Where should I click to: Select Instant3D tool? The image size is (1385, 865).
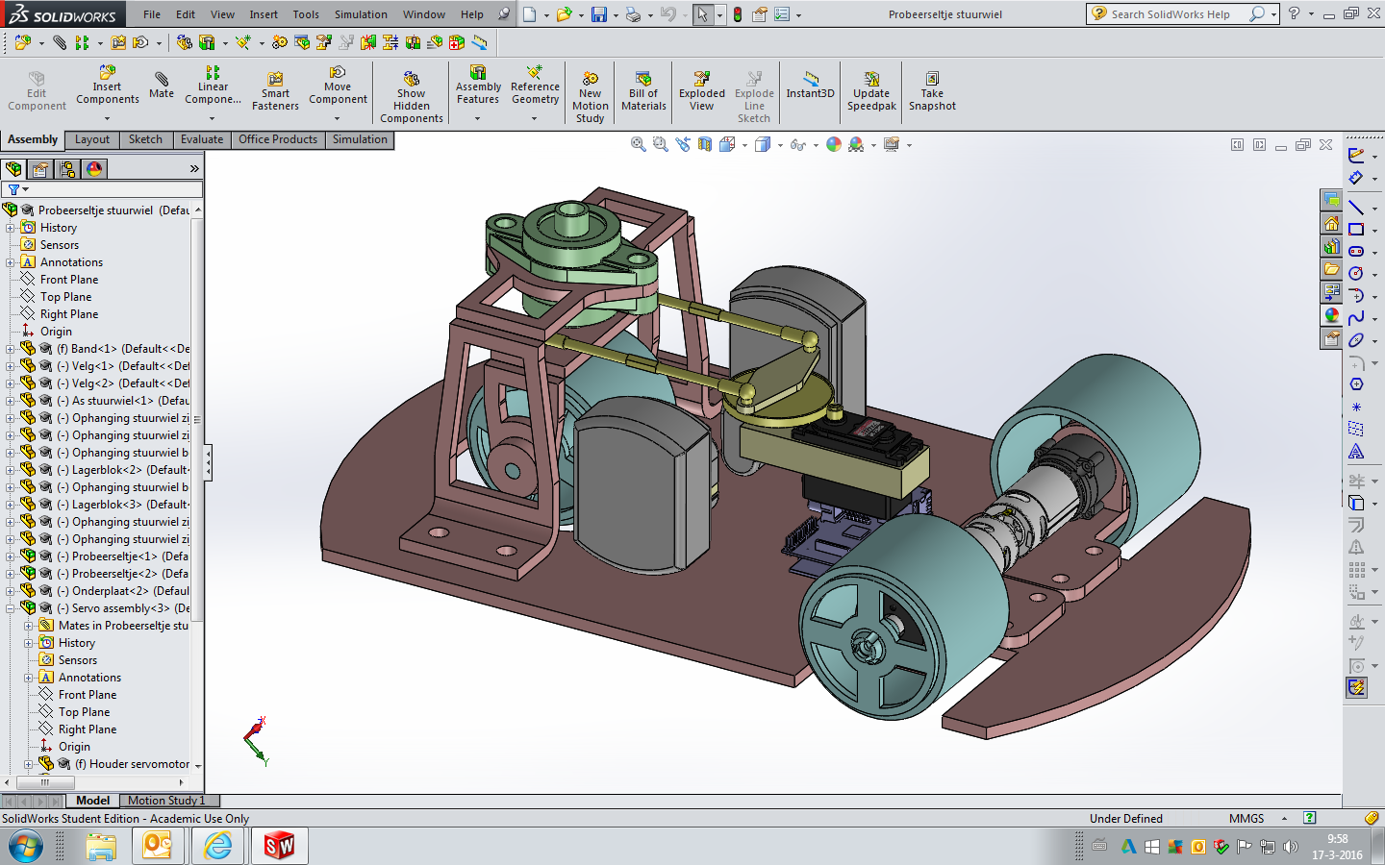tap(810, 86)
